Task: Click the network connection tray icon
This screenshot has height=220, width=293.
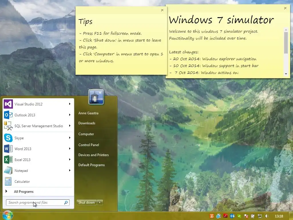Action: (x=260, y=216)
